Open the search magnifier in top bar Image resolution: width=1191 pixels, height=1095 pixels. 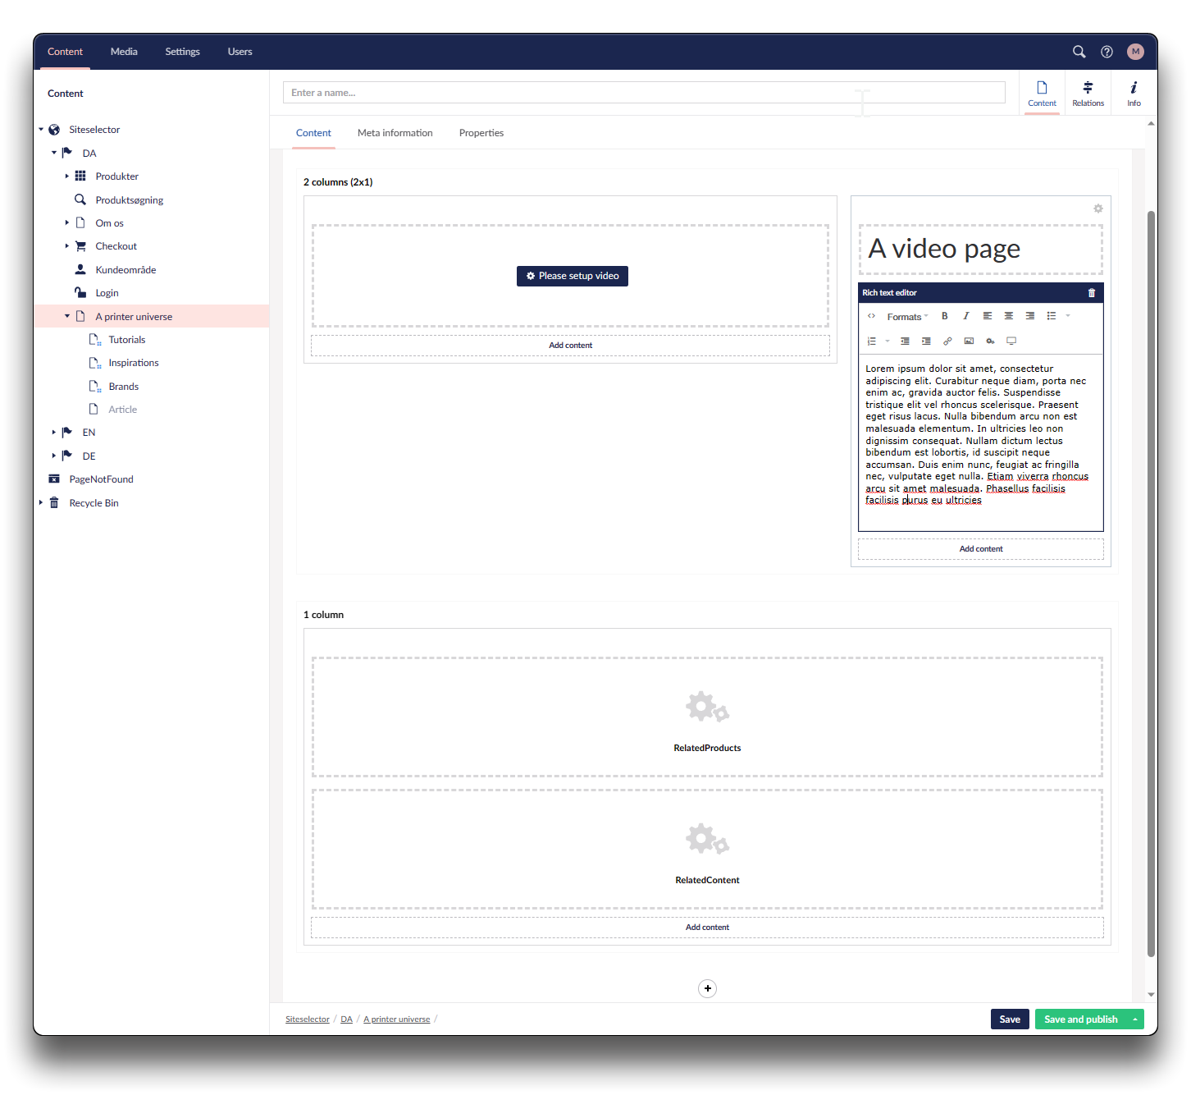click(1079, 52)
